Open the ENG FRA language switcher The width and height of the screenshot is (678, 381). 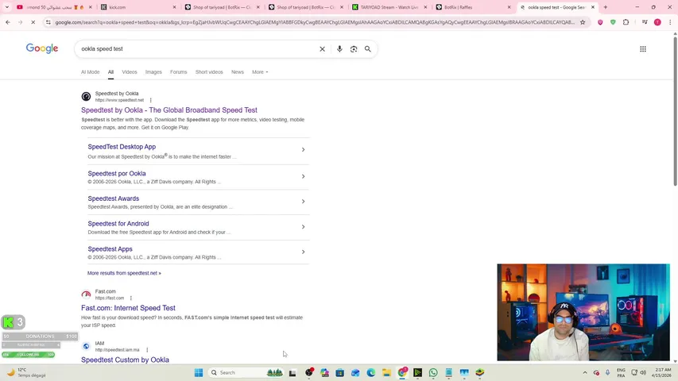(x=621, y=373)
